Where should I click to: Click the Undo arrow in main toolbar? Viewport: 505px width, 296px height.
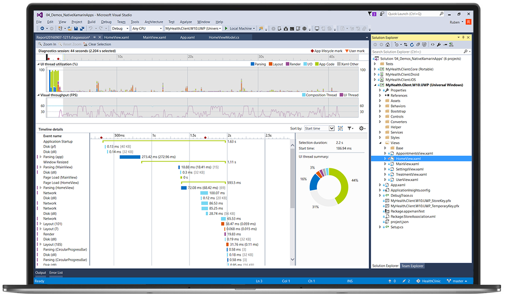tap(91, 29)
